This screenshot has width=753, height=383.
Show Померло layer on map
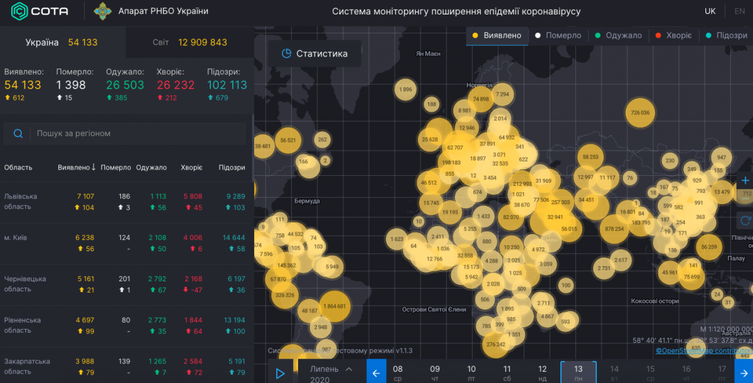click(558, 35)
